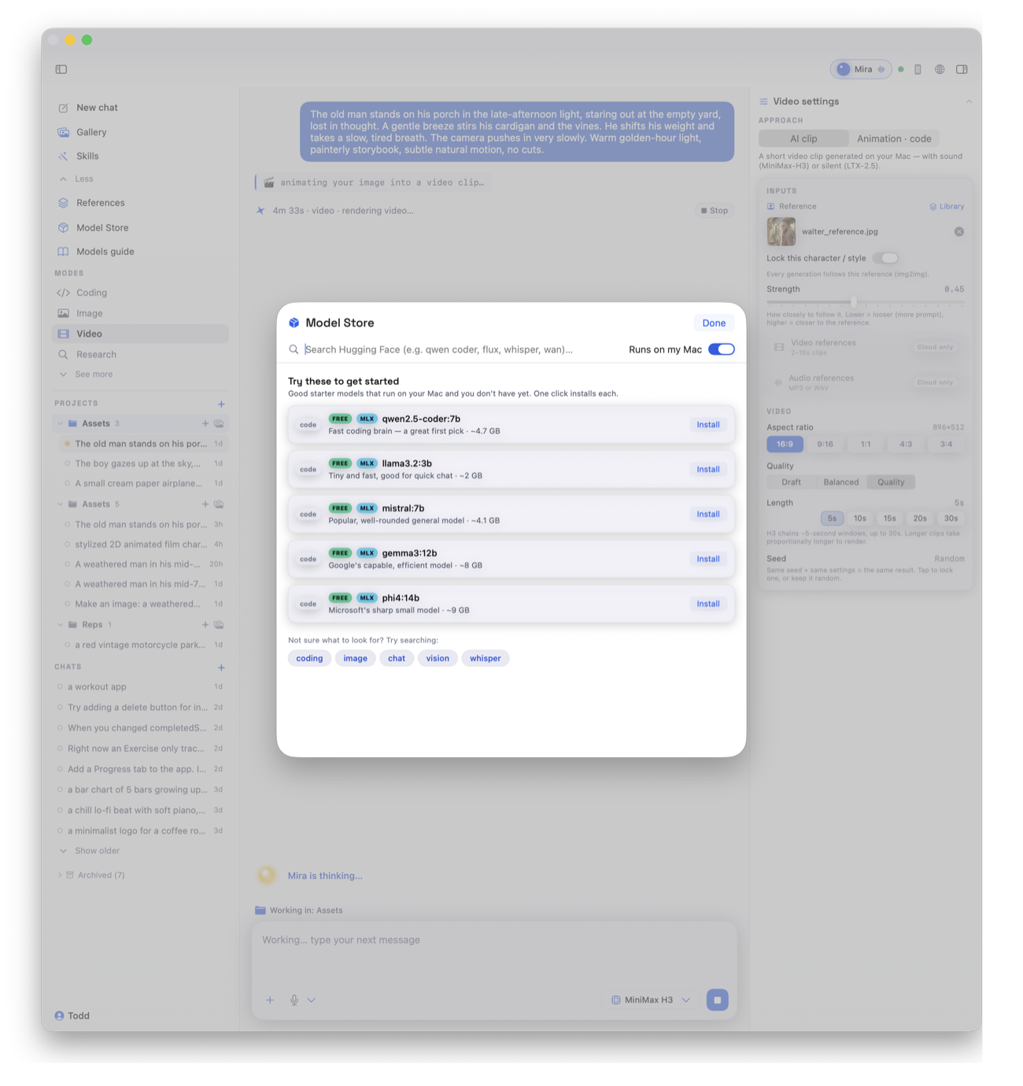Install llama3.2:3b model

pyautogui.click(x=708, y=469)
